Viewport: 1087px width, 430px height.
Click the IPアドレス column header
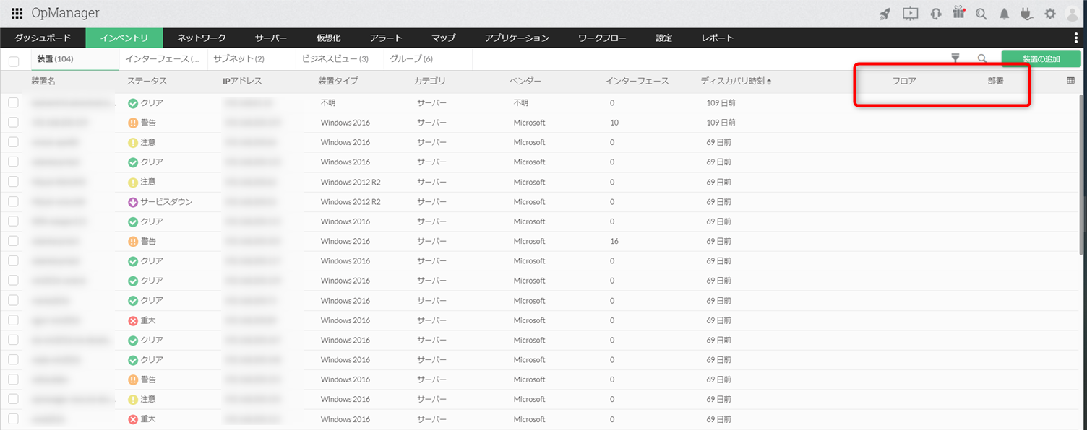click(242, 81)
